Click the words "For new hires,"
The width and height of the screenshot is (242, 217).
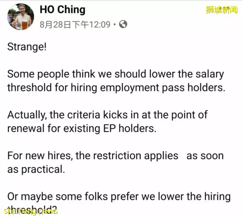(40, 156)
